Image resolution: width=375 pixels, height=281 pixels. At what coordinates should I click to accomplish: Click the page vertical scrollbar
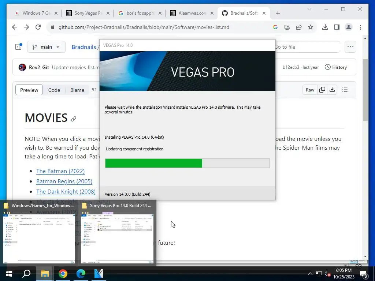365,90
